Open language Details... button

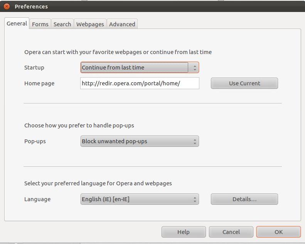[x=244, y=199]
